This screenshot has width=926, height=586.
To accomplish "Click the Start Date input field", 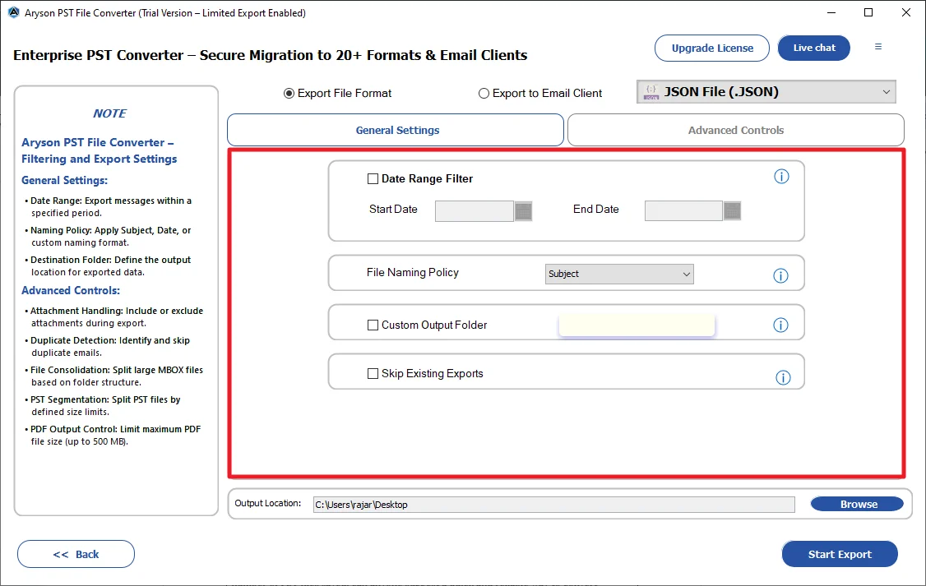I will click(475, 210).
